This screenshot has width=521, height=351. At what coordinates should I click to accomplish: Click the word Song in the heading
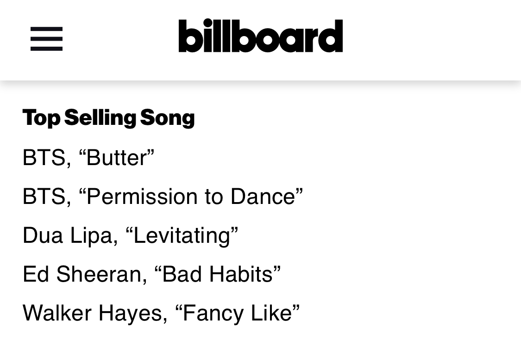pyautogui.click(x=168, y=118)
